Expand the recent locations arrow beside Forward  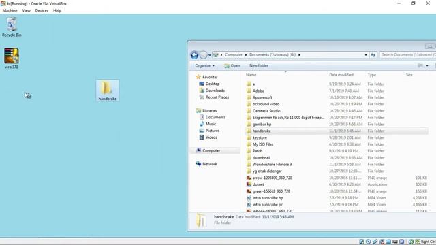210,55
